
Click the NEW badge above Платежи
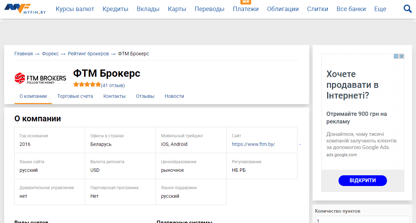click(x=246, y=2)
